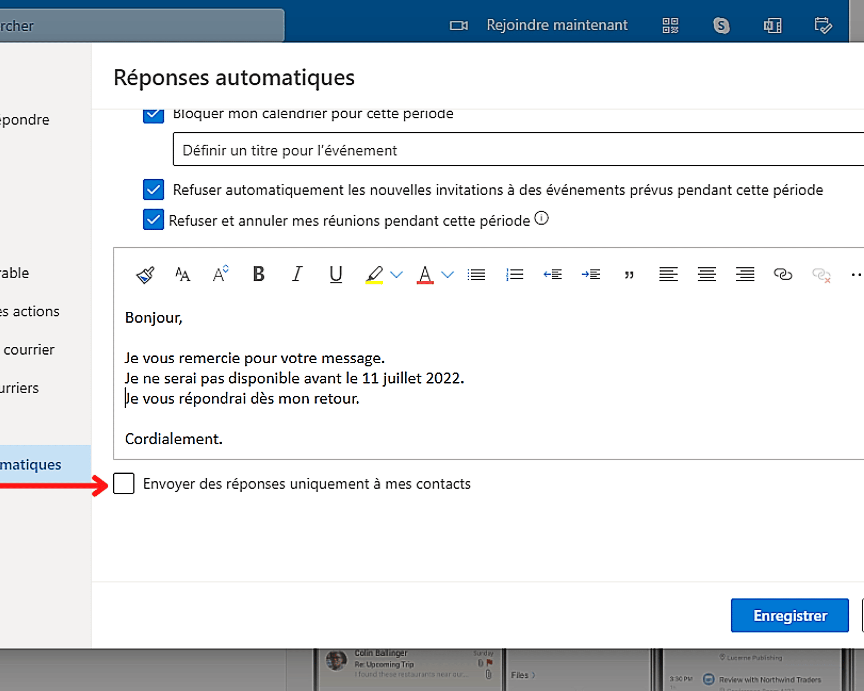
Task: Click the search box in the header
Action: click(142, 25)
